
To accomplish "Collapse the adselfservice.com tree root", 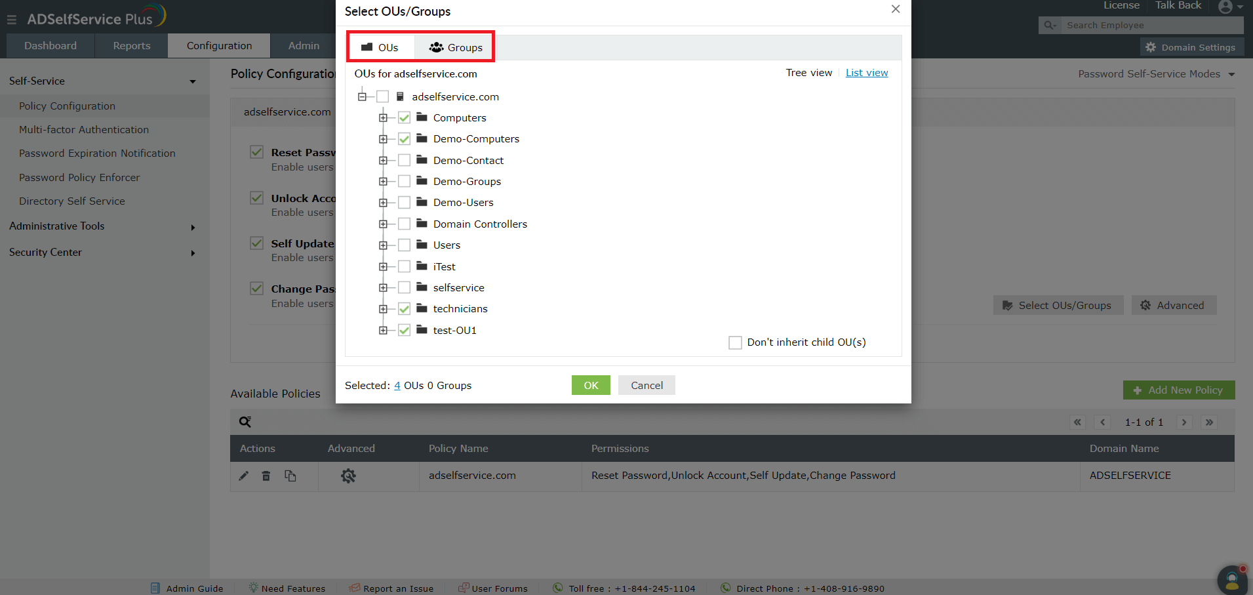I will pos(362,96).
